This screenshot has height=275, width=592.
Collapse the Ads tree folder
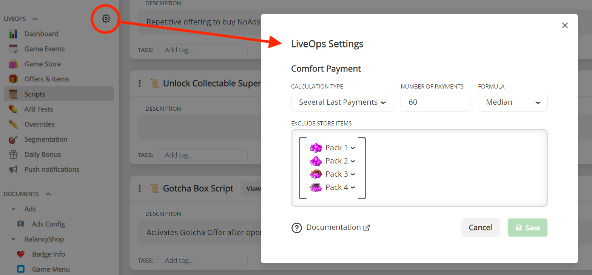[13, 209]
